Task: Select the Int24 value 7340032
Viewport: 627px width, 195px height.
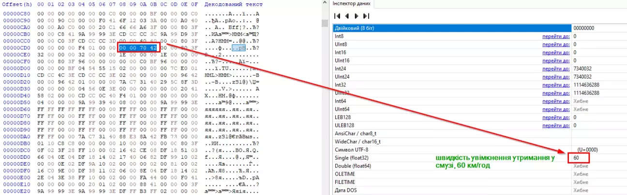Action: click(583, 69)
